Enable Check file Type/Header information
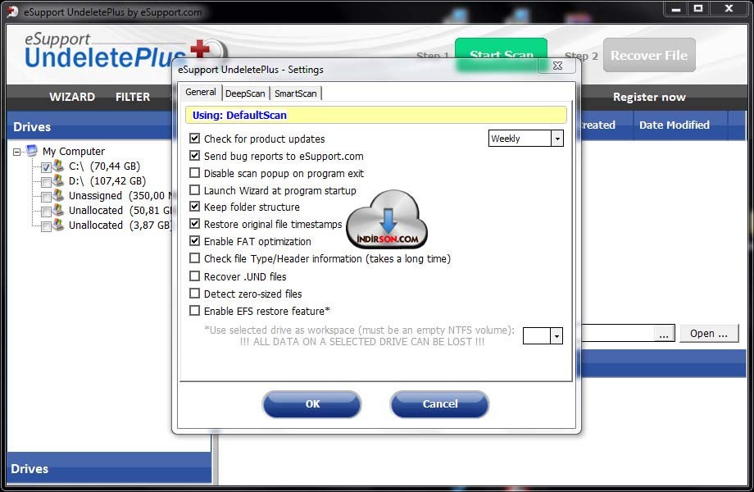The image size is (754, 492). 194,258
